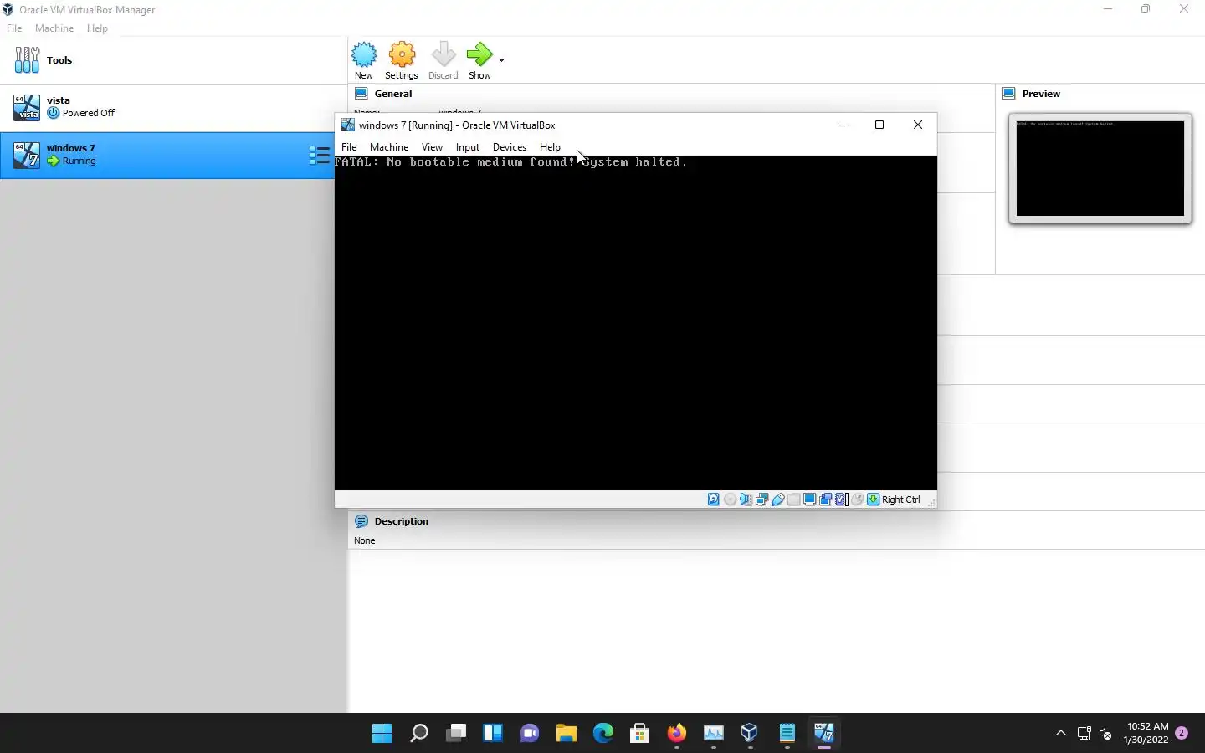
Task: Open File menu in VirtualBox Manager
Action: click(x=14, y=28)
